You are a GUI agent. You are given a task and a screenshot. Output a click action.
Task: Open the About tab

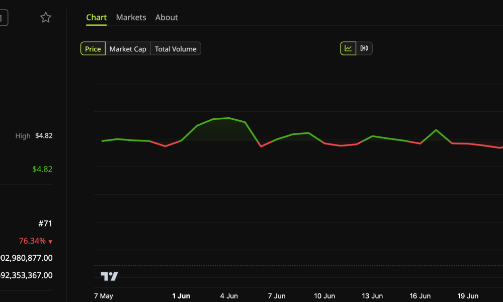pyautogui.click(x=166, y=17)
